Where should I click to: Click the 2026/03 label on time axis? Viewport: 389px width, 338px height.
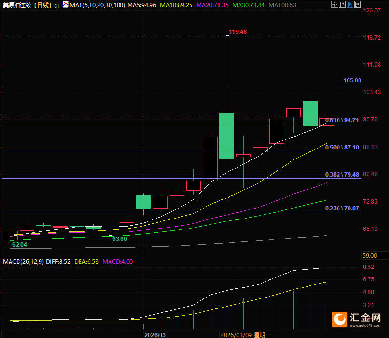pos(154,334)
